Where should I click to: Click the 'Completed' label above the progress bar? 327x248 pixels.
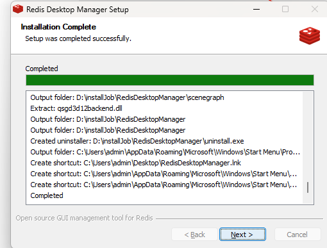click(x=42, y=69)
